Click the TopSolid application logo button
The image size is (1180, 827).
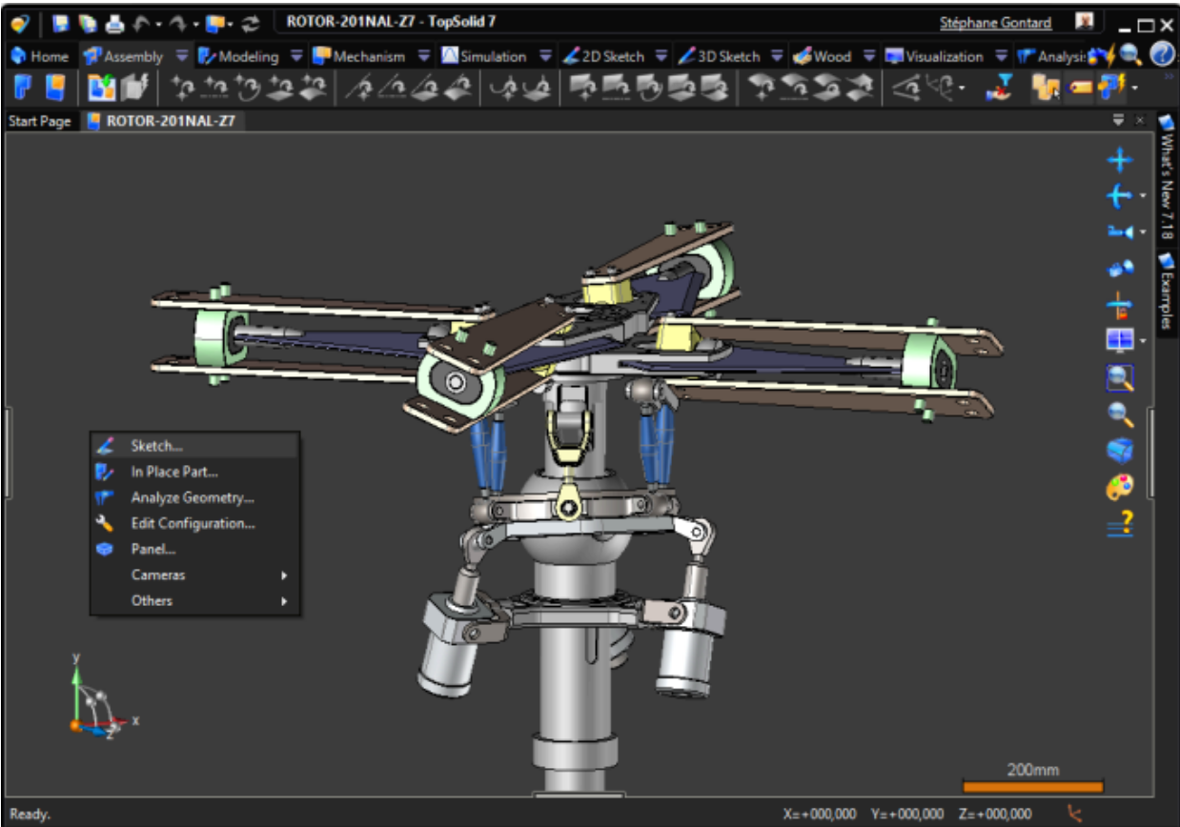pos(21,23)
